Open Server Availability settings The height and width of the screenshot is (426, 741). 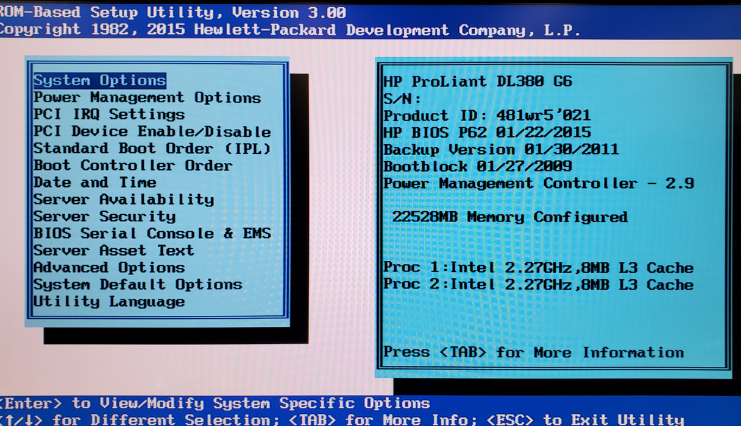(124, 200)
